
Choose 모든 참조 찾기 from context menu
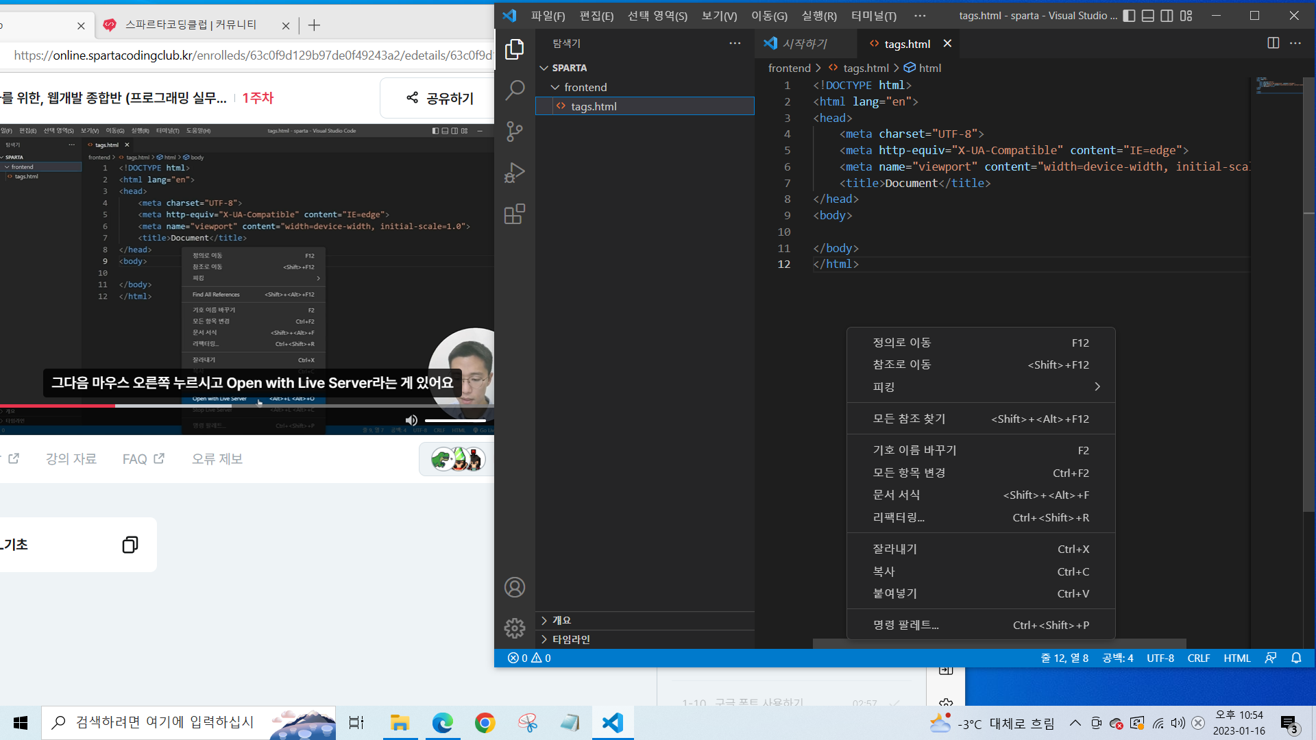[981, 419]
